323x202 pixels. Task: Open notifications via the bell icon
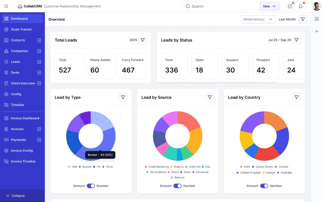[x=300, y=6]
